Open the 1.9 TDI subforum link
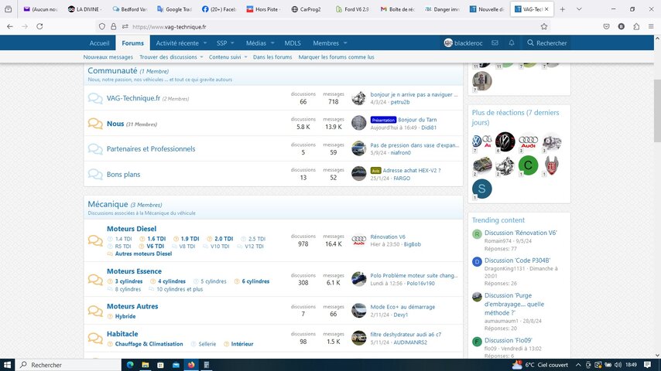 pos(190,239)
